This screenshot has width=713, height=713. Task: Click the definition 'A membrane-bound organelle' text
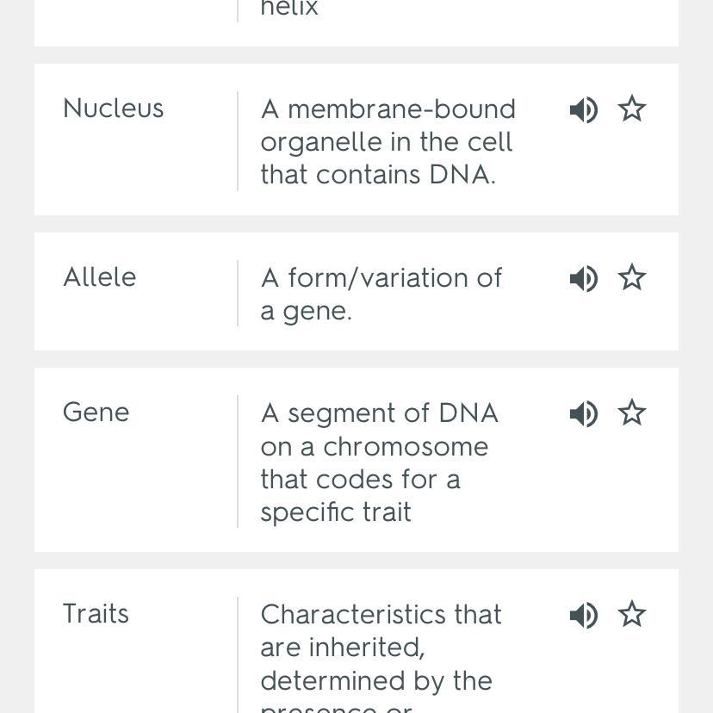(x=387, y=141)
